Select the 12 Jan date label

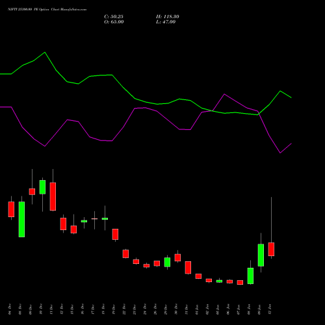coord(270,309)
